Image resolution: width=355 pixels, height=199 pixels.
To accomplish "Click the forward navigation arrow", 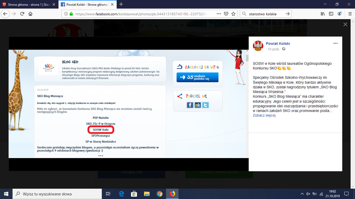I will click(14, 14).
